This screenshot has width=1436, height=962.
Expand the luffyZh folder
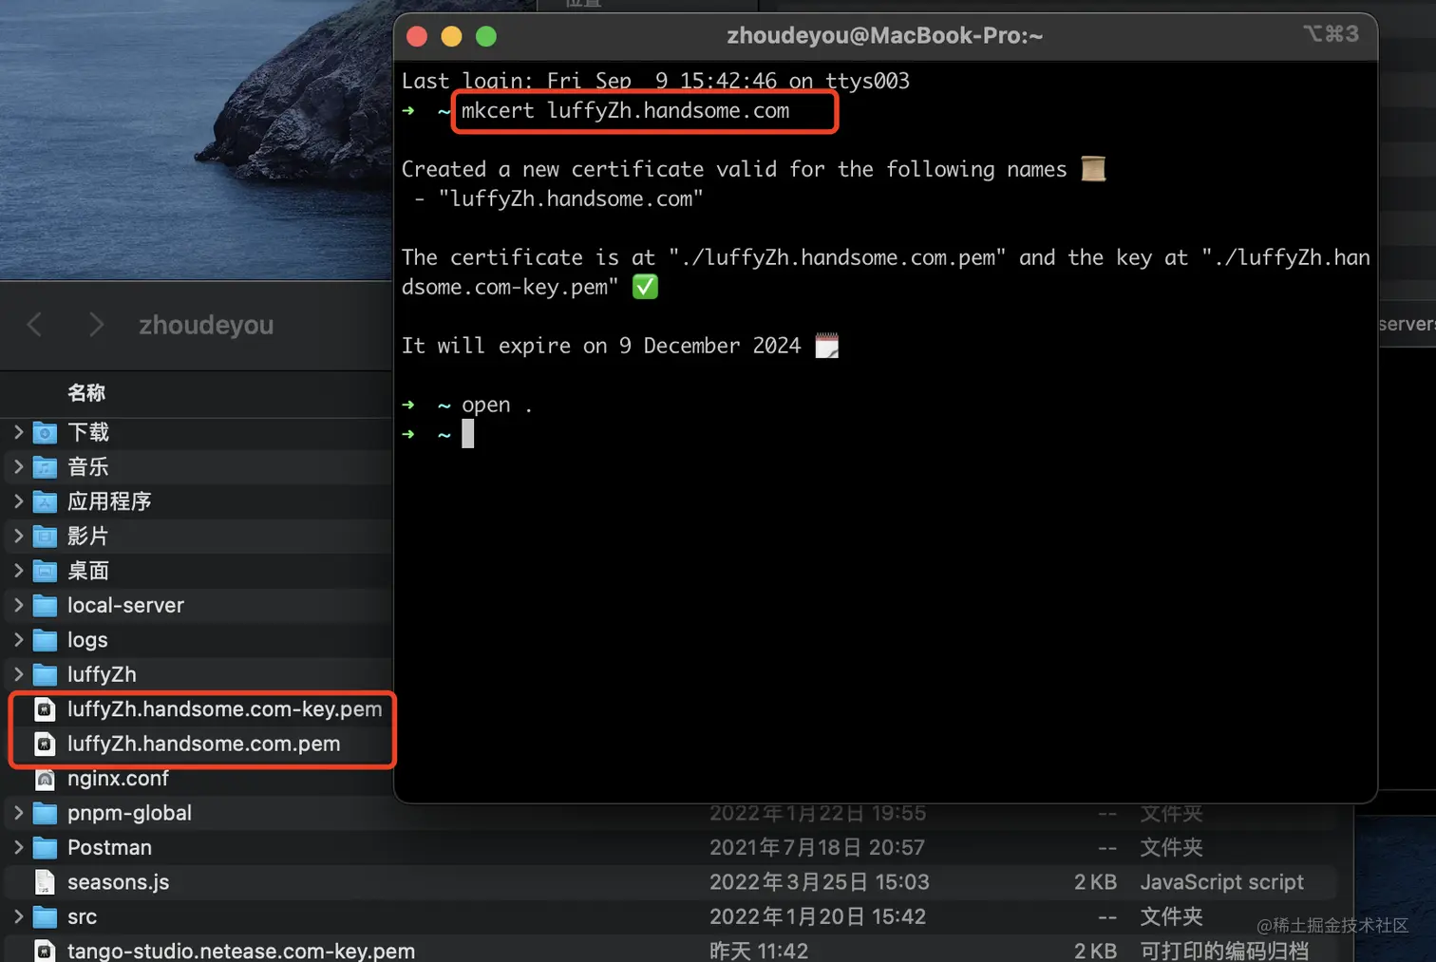click(x=18, y=674)
